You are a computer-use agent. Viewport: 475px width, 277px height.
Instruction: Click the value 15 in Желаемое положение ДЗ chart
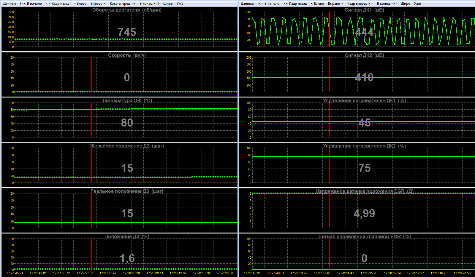(x=127, y=168)
